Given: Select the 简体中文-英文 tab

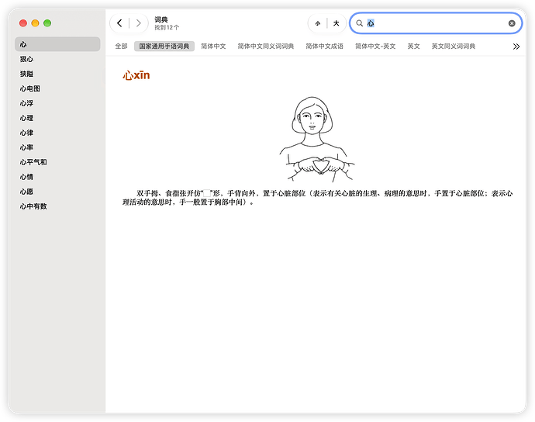Looking at the screenshot, I should tap(375, 46).
